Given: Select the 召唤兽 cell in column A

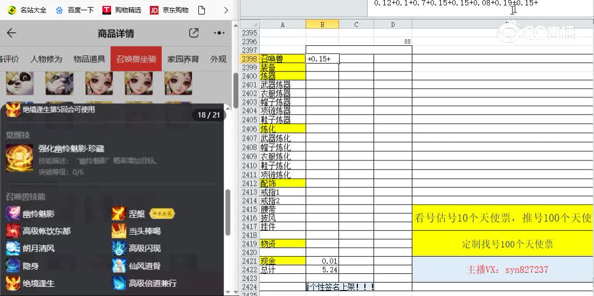Looking at the screenshot, I should pos(282,59).
